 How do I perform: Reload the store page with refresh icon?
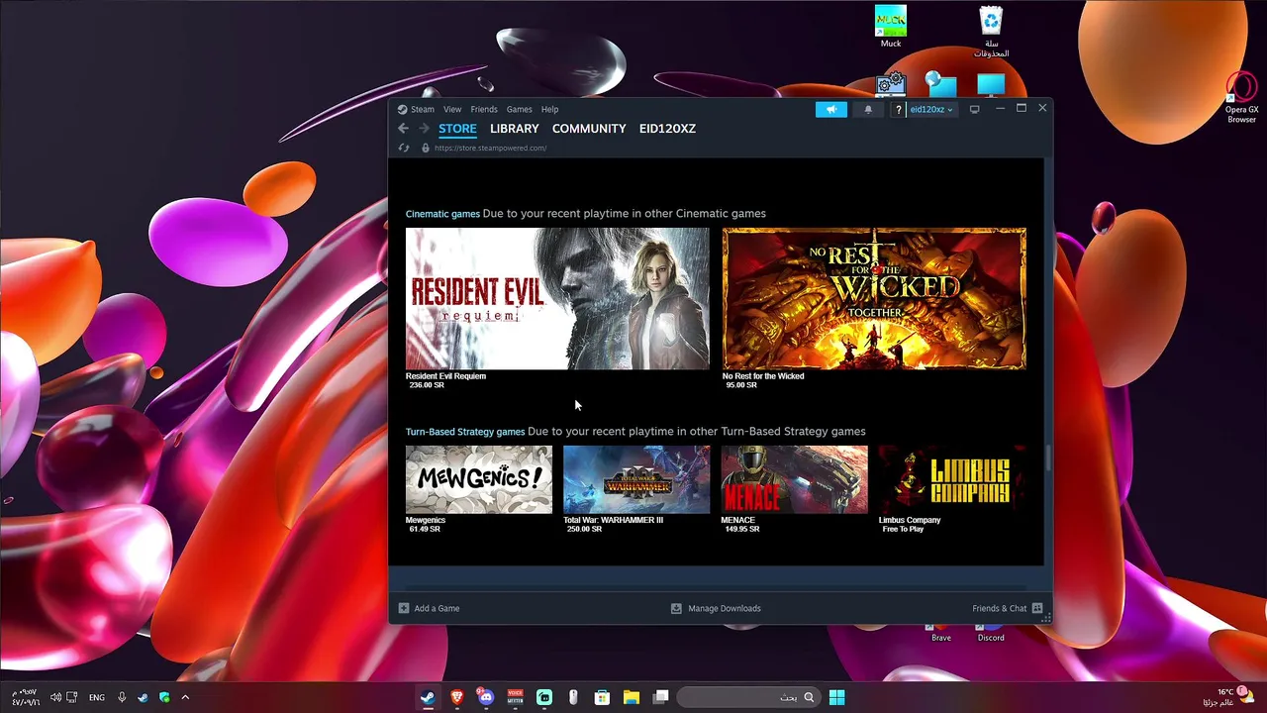404,148
